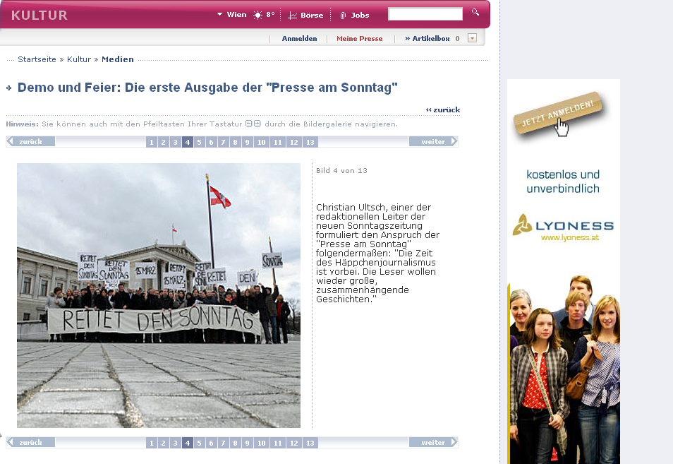
Task: Go to image 12 in the pager above the photo
Action: click(x=294, y=142)
